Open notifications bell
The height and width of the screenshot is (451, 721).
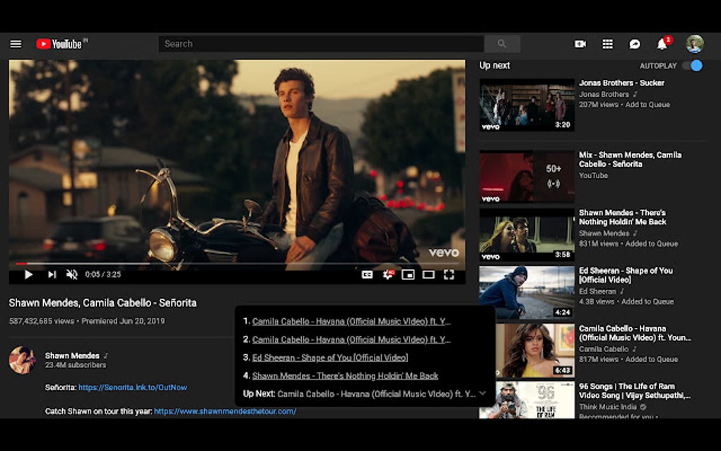point(662,44)
